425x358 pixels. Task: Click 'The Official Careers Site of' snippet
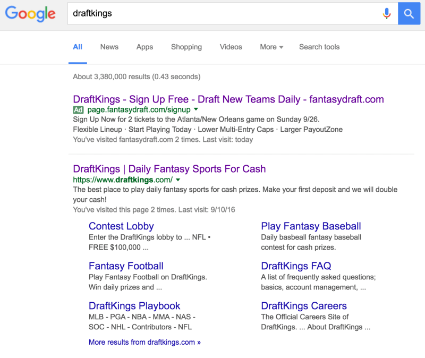(x=316, y=322)
